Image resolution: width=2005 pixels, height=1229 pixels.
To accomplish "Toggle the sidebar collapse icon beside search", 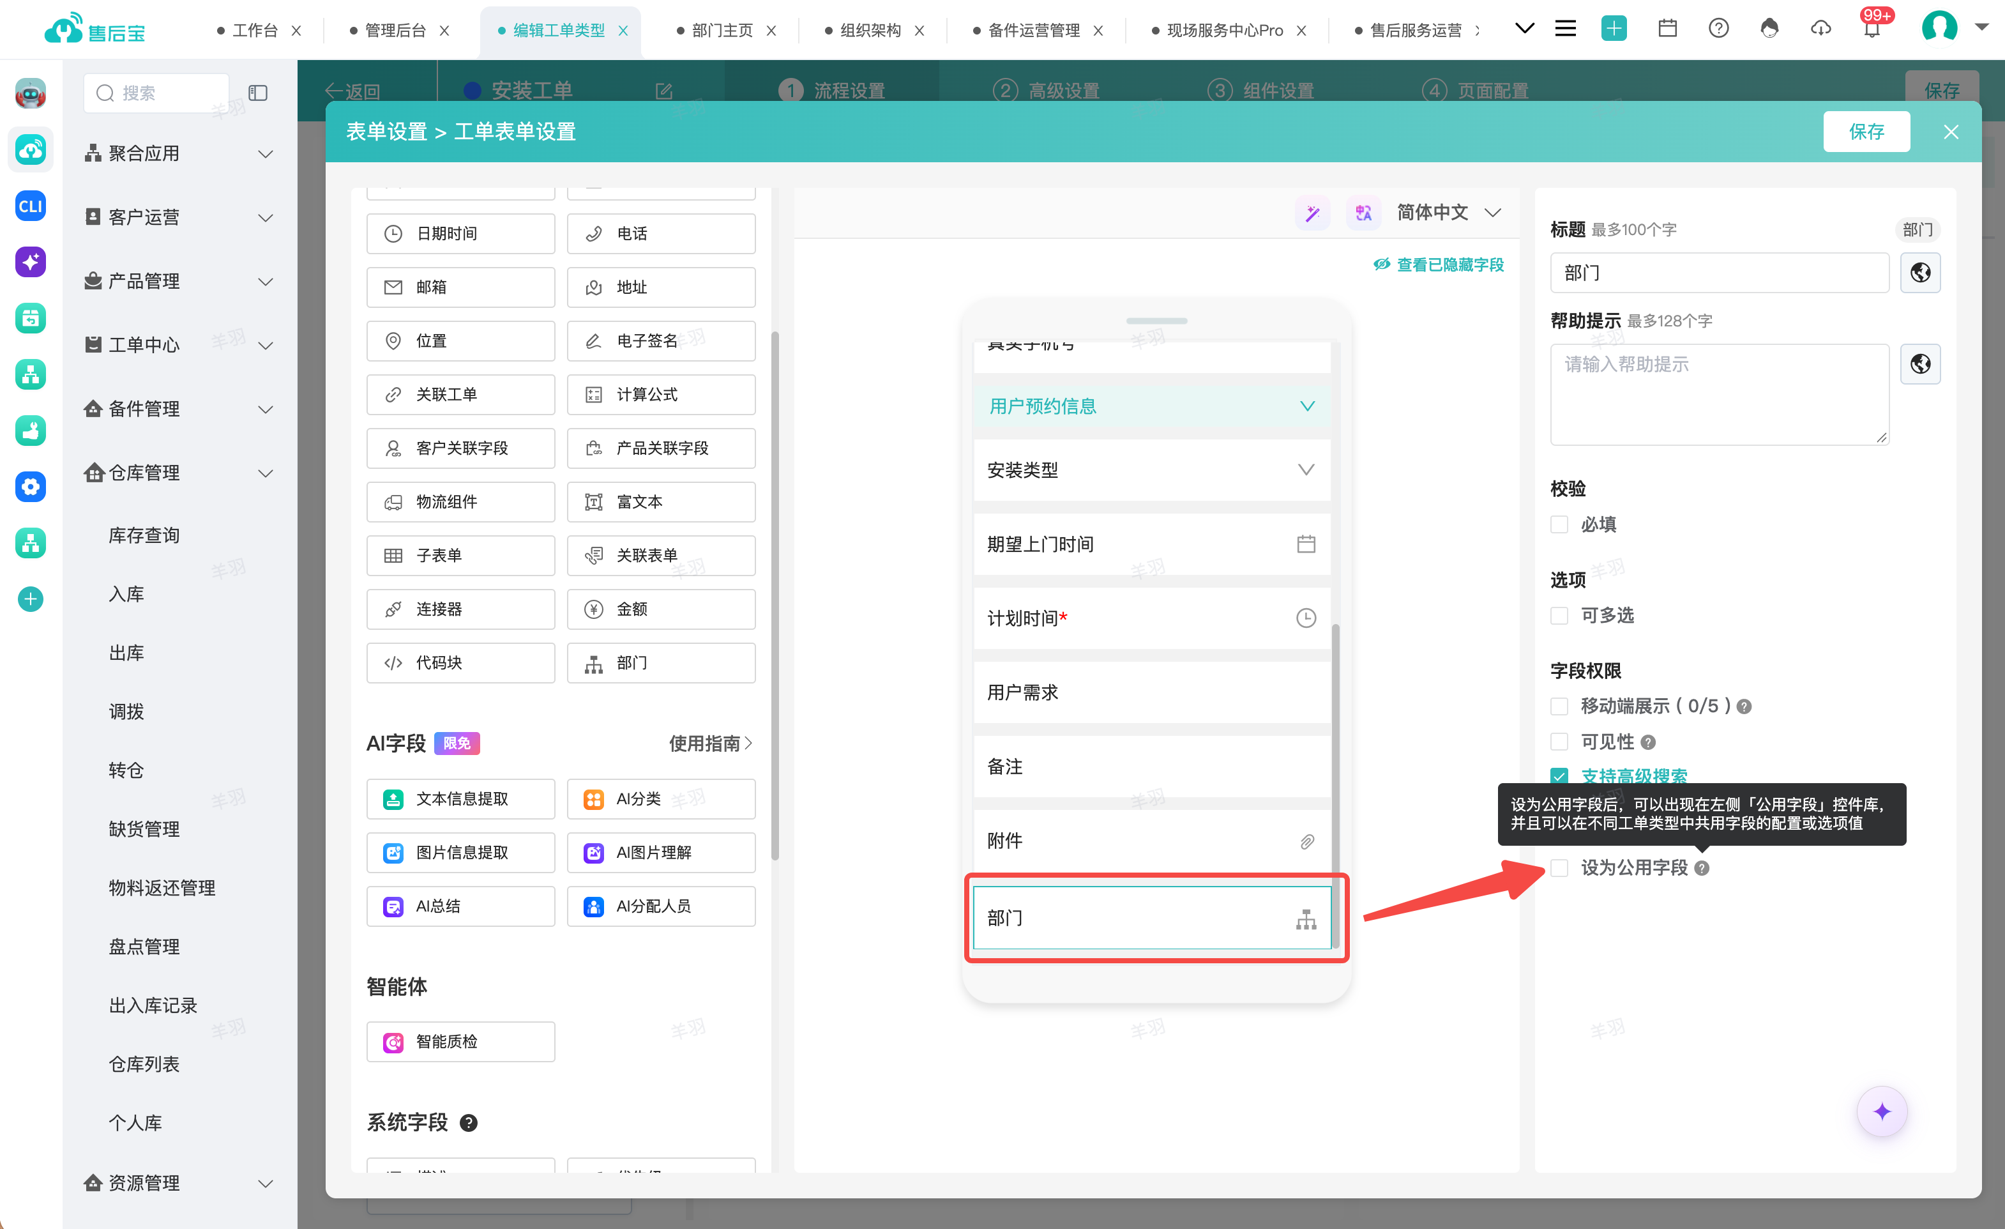I will coord(258,93).
